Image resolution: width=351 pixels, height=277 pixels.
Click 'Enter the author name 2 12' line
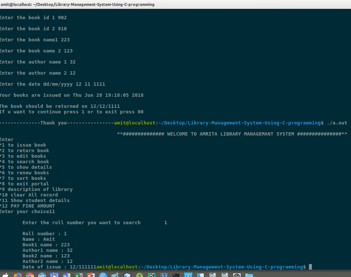(x=38, y=73)
